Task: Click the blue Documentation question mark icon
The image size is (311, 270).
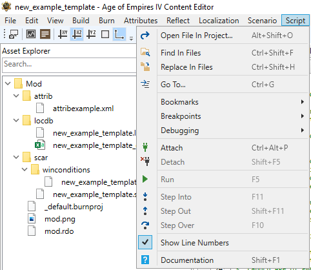Action: (x=145, y=260)
